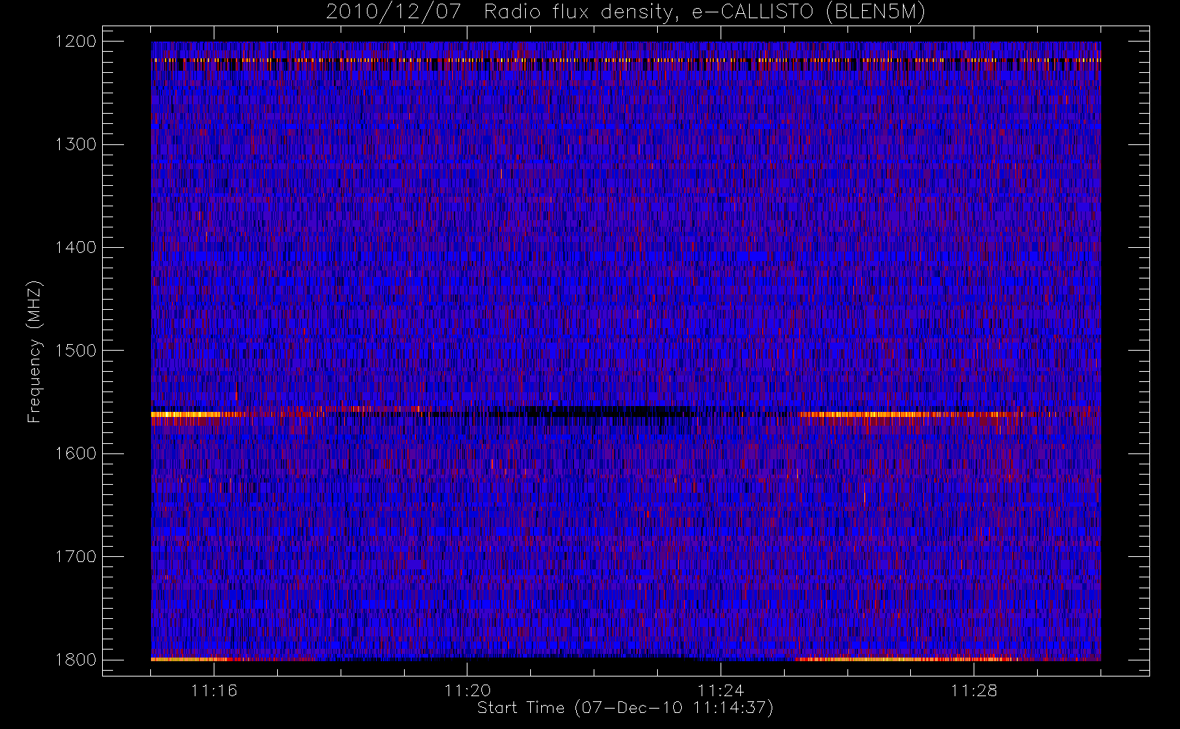
Task: Click the 11:16 time tick label
Action: 214,690
